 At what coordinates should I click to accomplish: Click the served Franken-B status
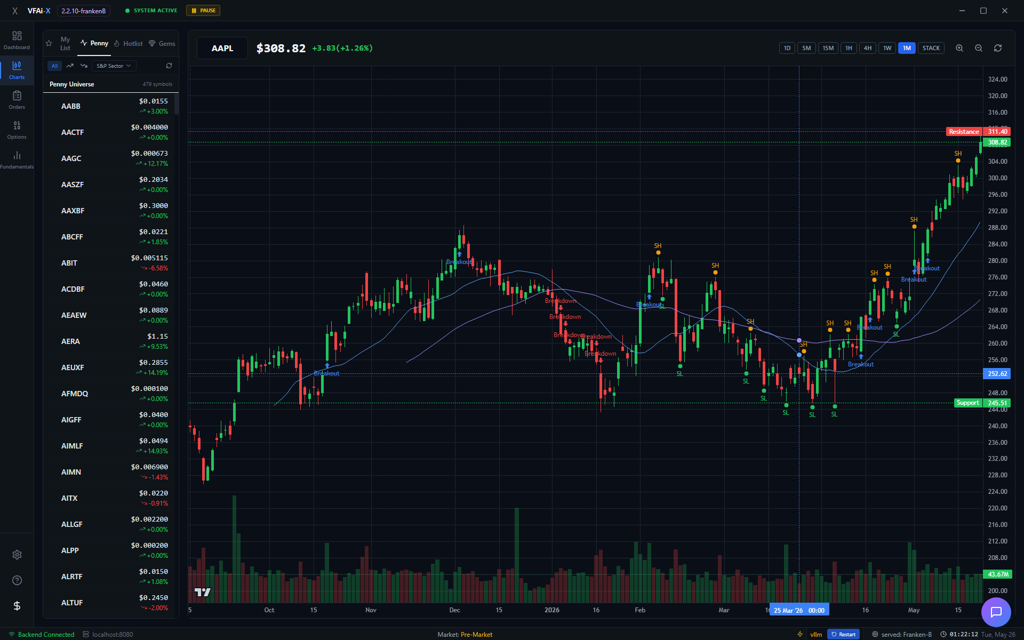pyautogui.click(x=902, y=634)
